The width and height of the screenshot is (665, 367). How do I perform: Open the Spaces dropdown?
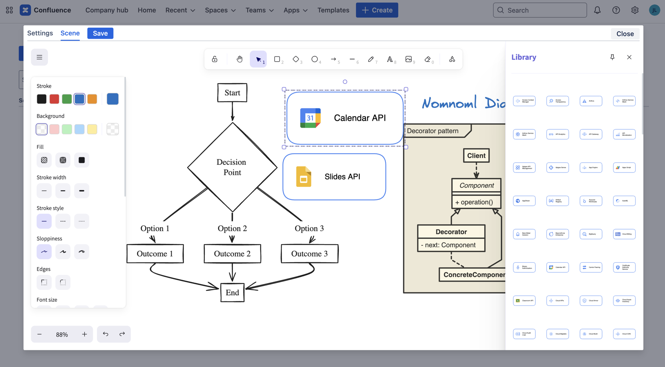(220, 10)
